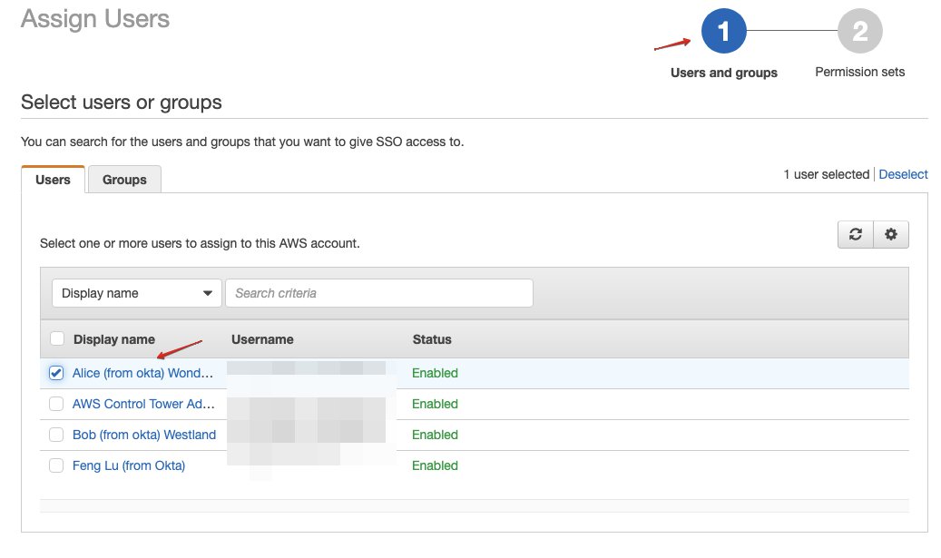Focus the Search criteria input field
Image resolution: width=941 pixels, height=558 pixels.
click(379, 293)
